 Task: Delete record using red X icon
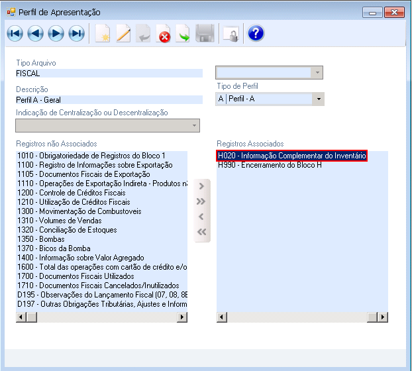(x=163, y=34)
